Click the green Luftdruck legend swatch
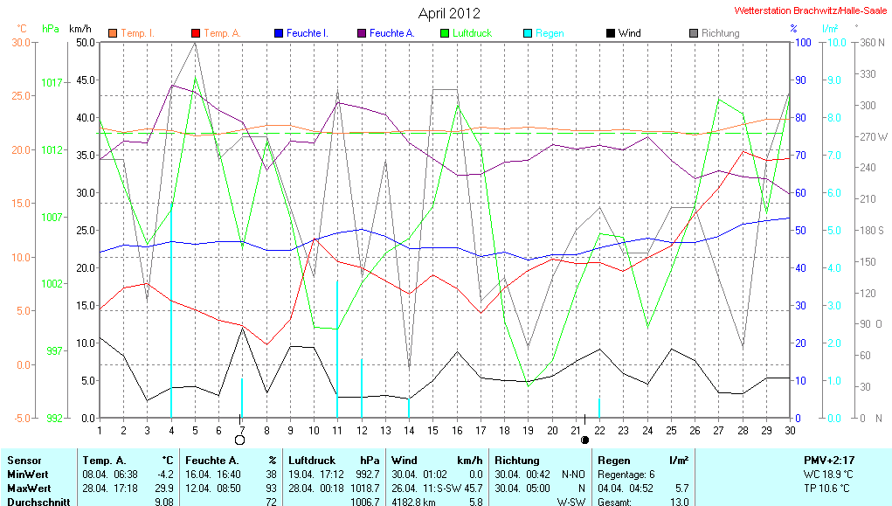This screenshot has width=892, height=506. point(444,33)
